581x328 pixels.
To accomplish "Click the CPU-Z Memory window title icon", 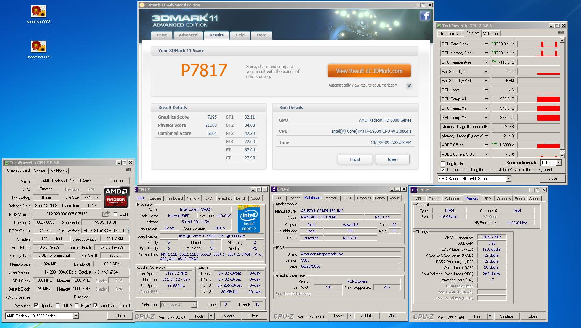I will tap(414, 190).
